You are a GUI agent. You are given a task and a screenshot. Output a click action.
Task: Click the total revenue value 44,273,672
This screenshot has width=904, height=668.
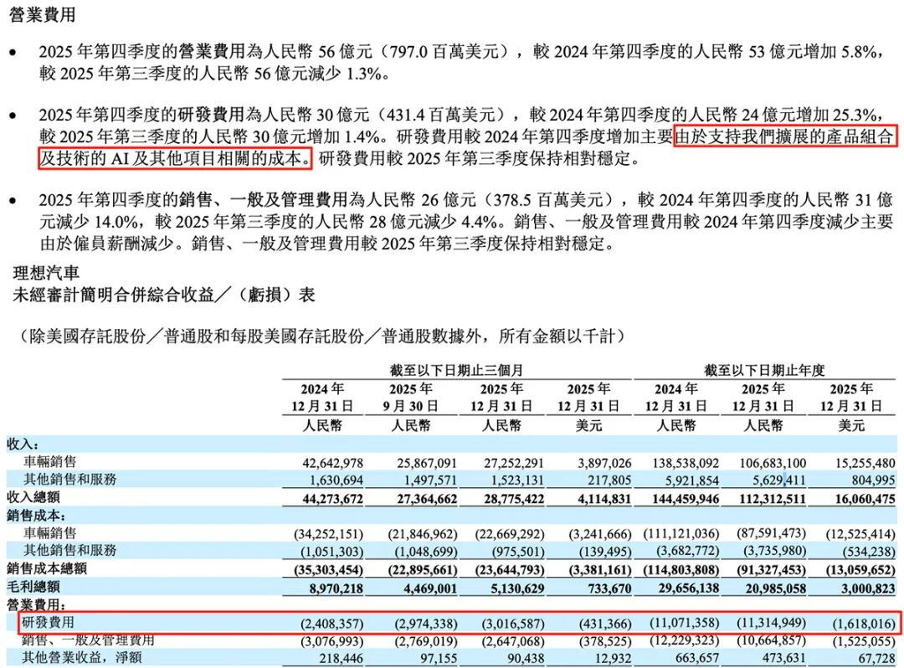tap(332, 499)
